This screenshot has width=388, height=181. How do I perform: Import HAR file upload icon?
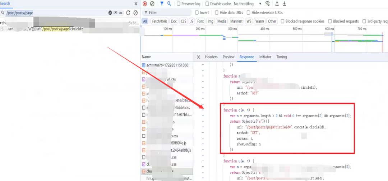coord(277,4)
